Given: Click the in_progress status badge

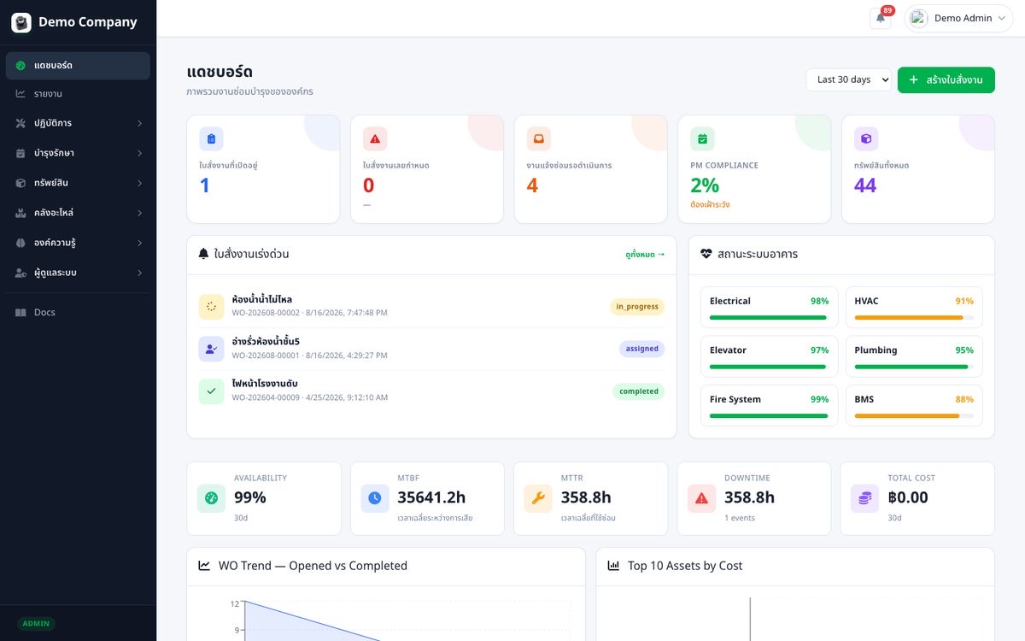Looking at the screenshot, I should click(637, 307).
